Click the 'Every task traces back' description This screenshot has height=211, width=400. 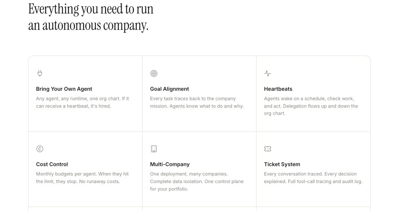tap(197, 102)
